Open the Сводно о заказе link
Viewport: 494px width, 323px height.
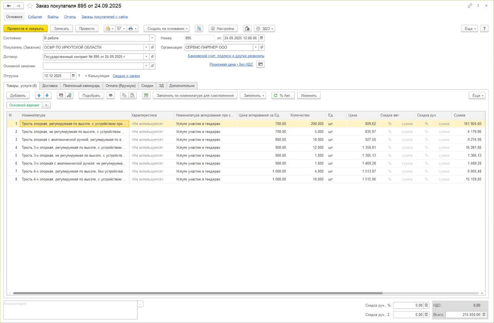(126, 76)
